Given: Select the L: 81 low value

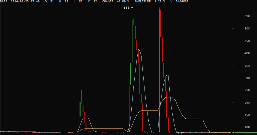Looking at the screenshot, I should pos(78,1).
